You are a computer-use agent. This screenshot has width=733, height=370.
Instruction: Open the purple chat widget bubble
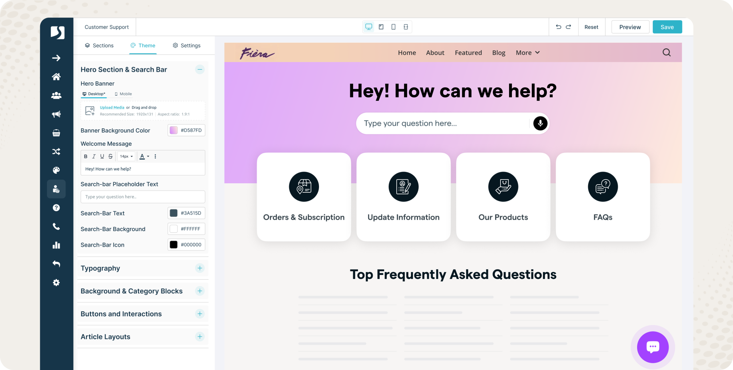click(x=653, y=347)
